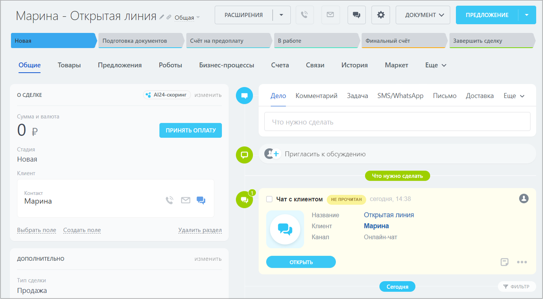Open the Связи tab

tap(315, 65)
